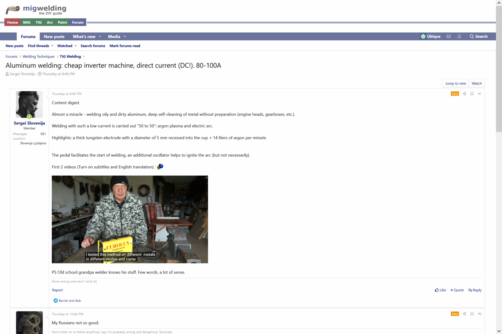Share the first post via share icon
The image size is (502, 334).
point(464,94)
